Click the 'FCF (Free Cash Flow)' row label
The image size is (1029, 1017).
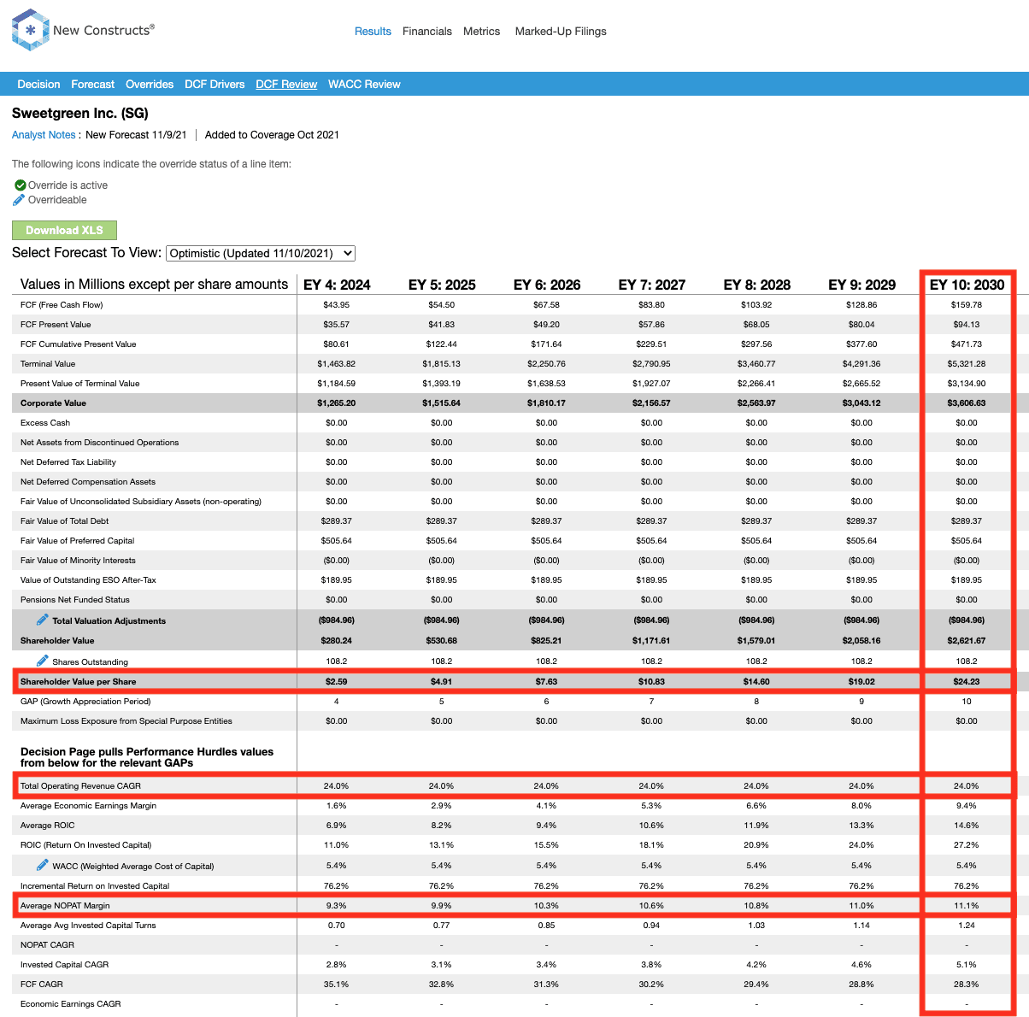tap(62, 305)
